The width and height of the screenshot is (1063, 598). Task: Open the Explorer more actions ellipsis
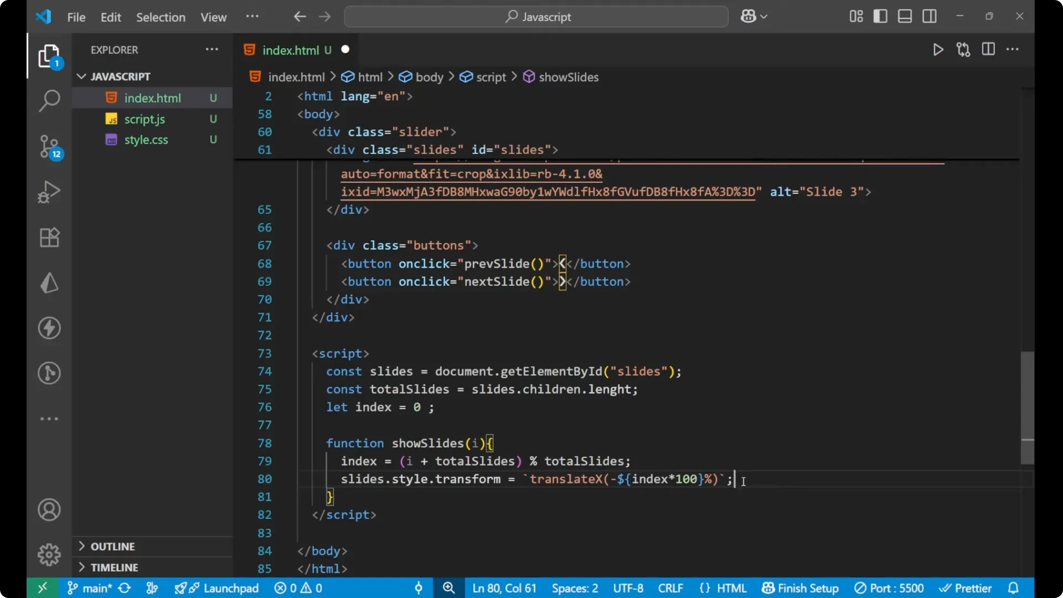211,49
